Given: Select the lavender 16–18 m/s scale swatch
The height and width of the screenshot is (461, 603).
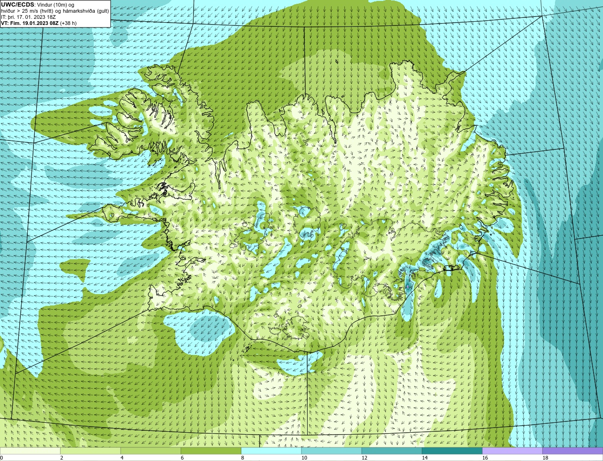Looking at the screenshot, I should tap(513, 451).
